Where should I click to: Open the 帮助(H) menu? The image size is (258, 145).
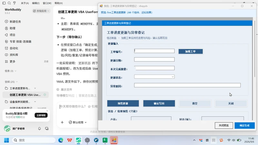59,3
